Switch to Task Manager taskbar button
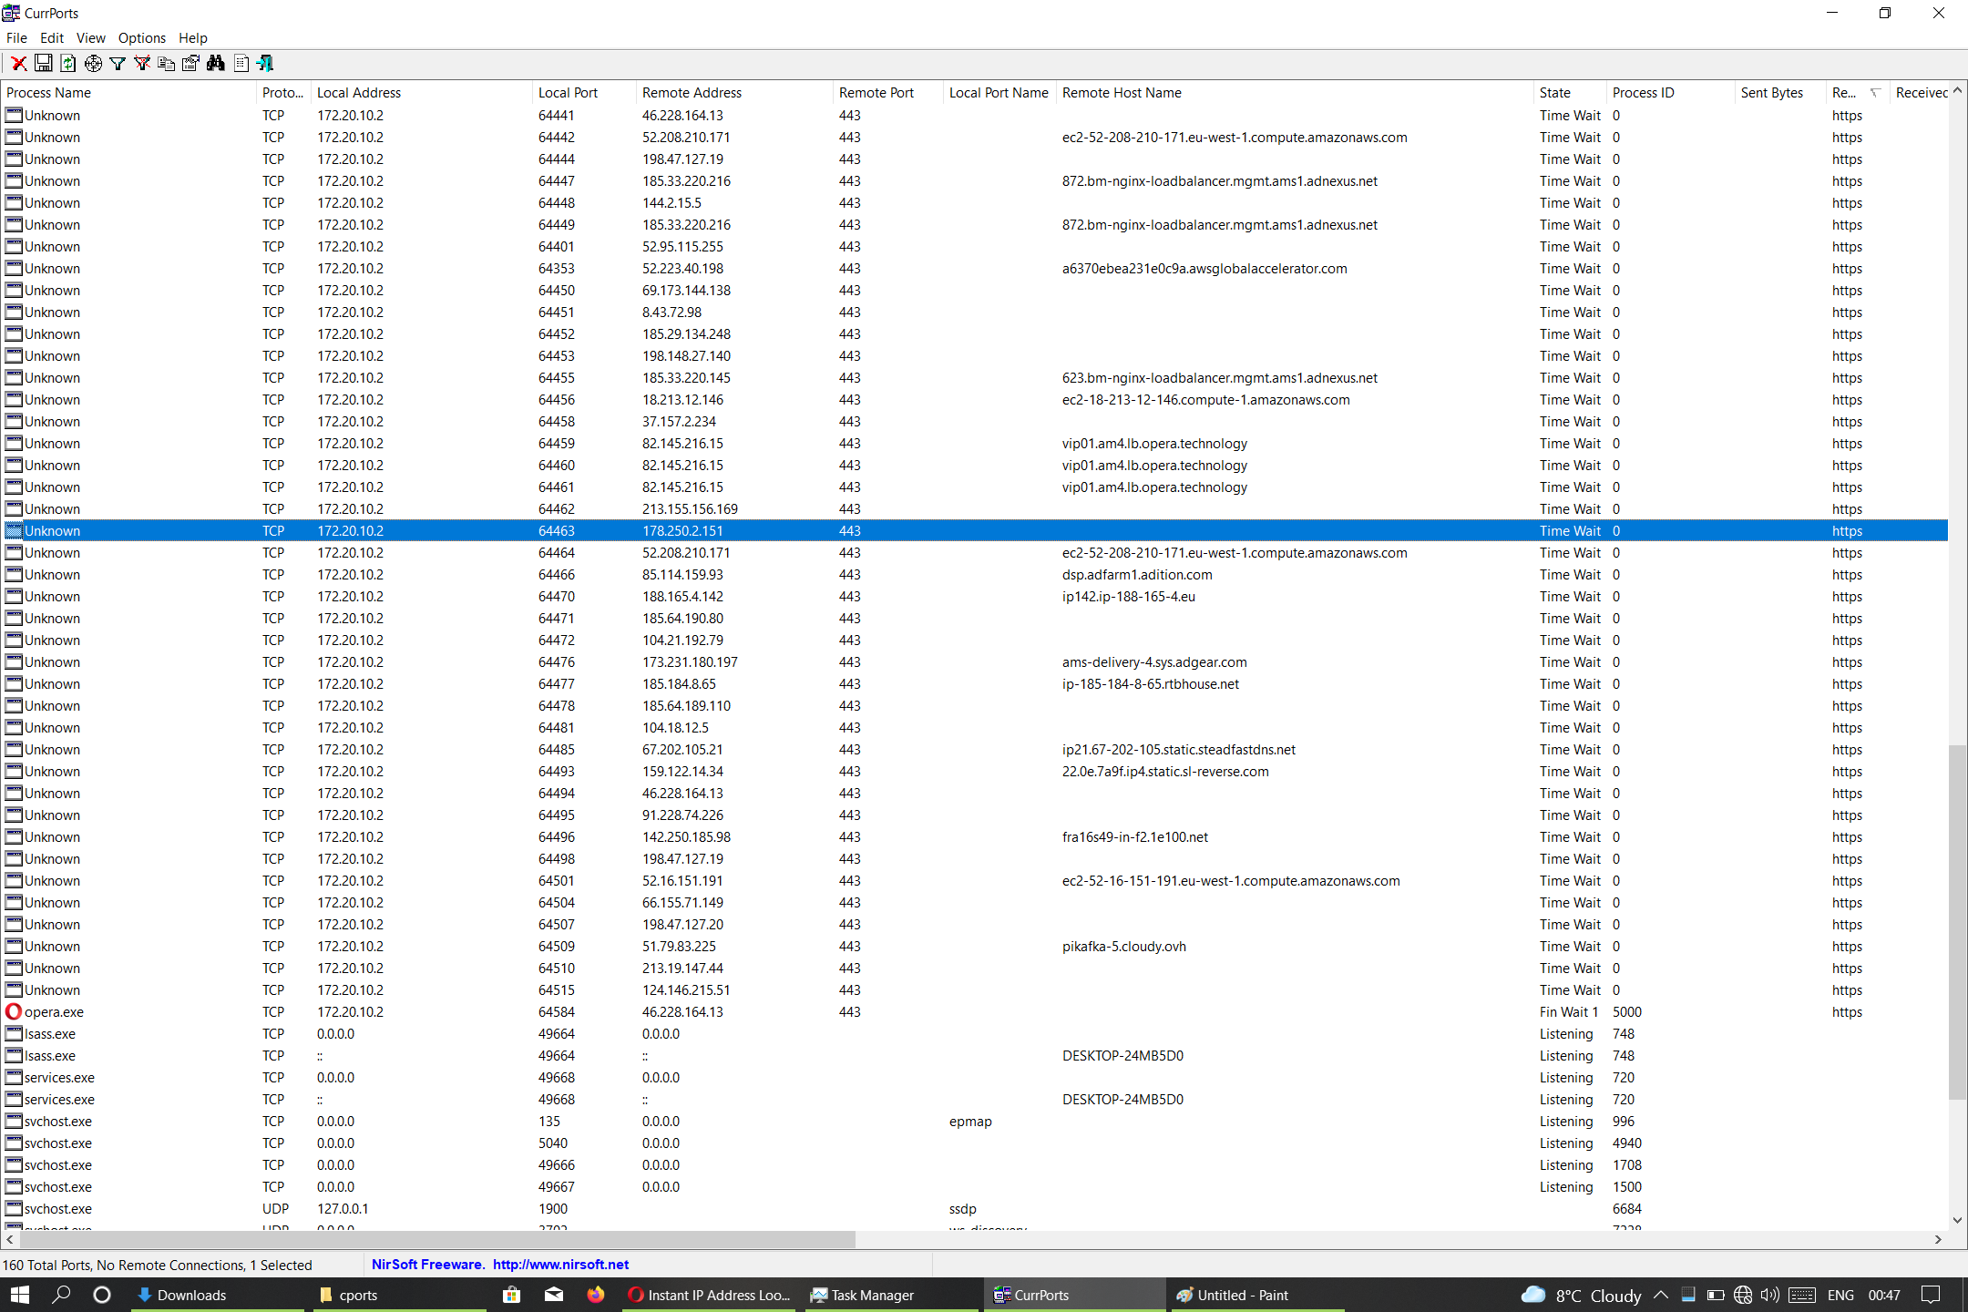Viewport: 1968px width, 1312px height. pyautogui.click(x=891, y=1295)
